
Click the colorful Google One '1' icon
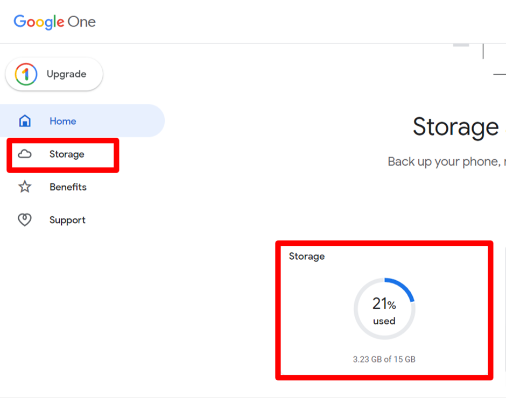[26, 74]
